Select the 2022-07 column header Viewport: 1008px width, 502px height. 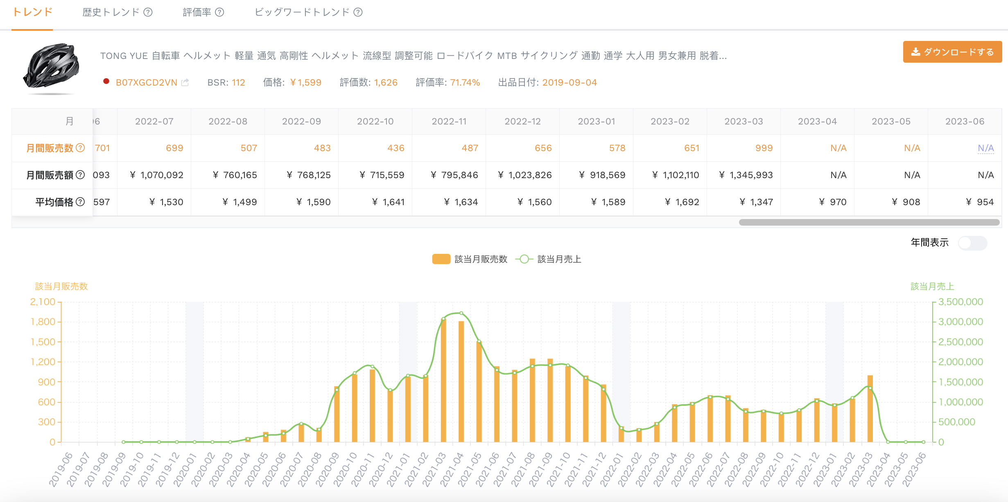point(154,122)
